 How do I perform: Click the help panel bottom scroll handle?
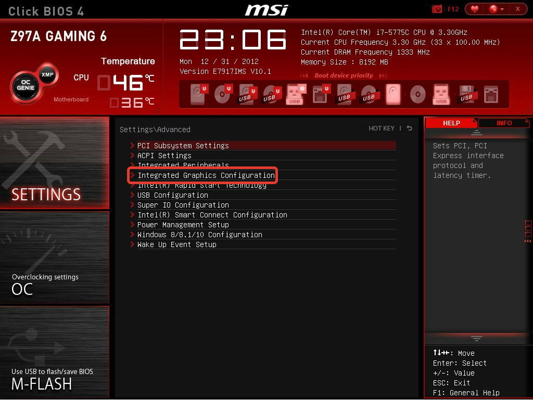coord(477,338)
